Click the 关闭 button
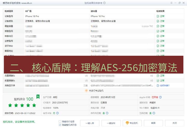This screenshot has height=129, width=187. pos(175,123)
